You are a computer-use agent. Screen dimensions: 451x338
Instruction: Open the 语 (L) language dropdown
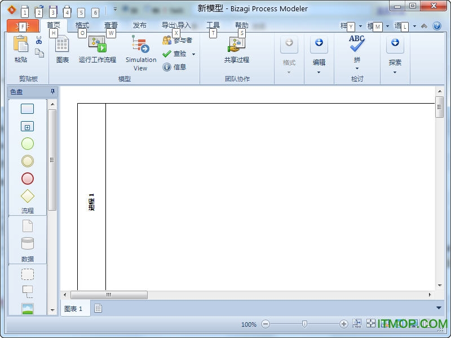click(414, 26)
